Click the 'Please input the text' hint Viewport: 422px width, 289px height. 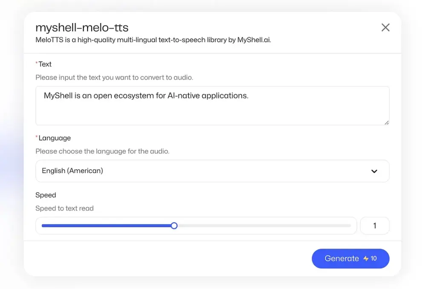114,78
